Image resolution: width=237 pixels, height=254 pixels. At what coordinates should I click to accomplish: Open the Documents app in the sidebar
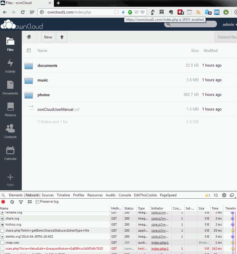(10, 88)
